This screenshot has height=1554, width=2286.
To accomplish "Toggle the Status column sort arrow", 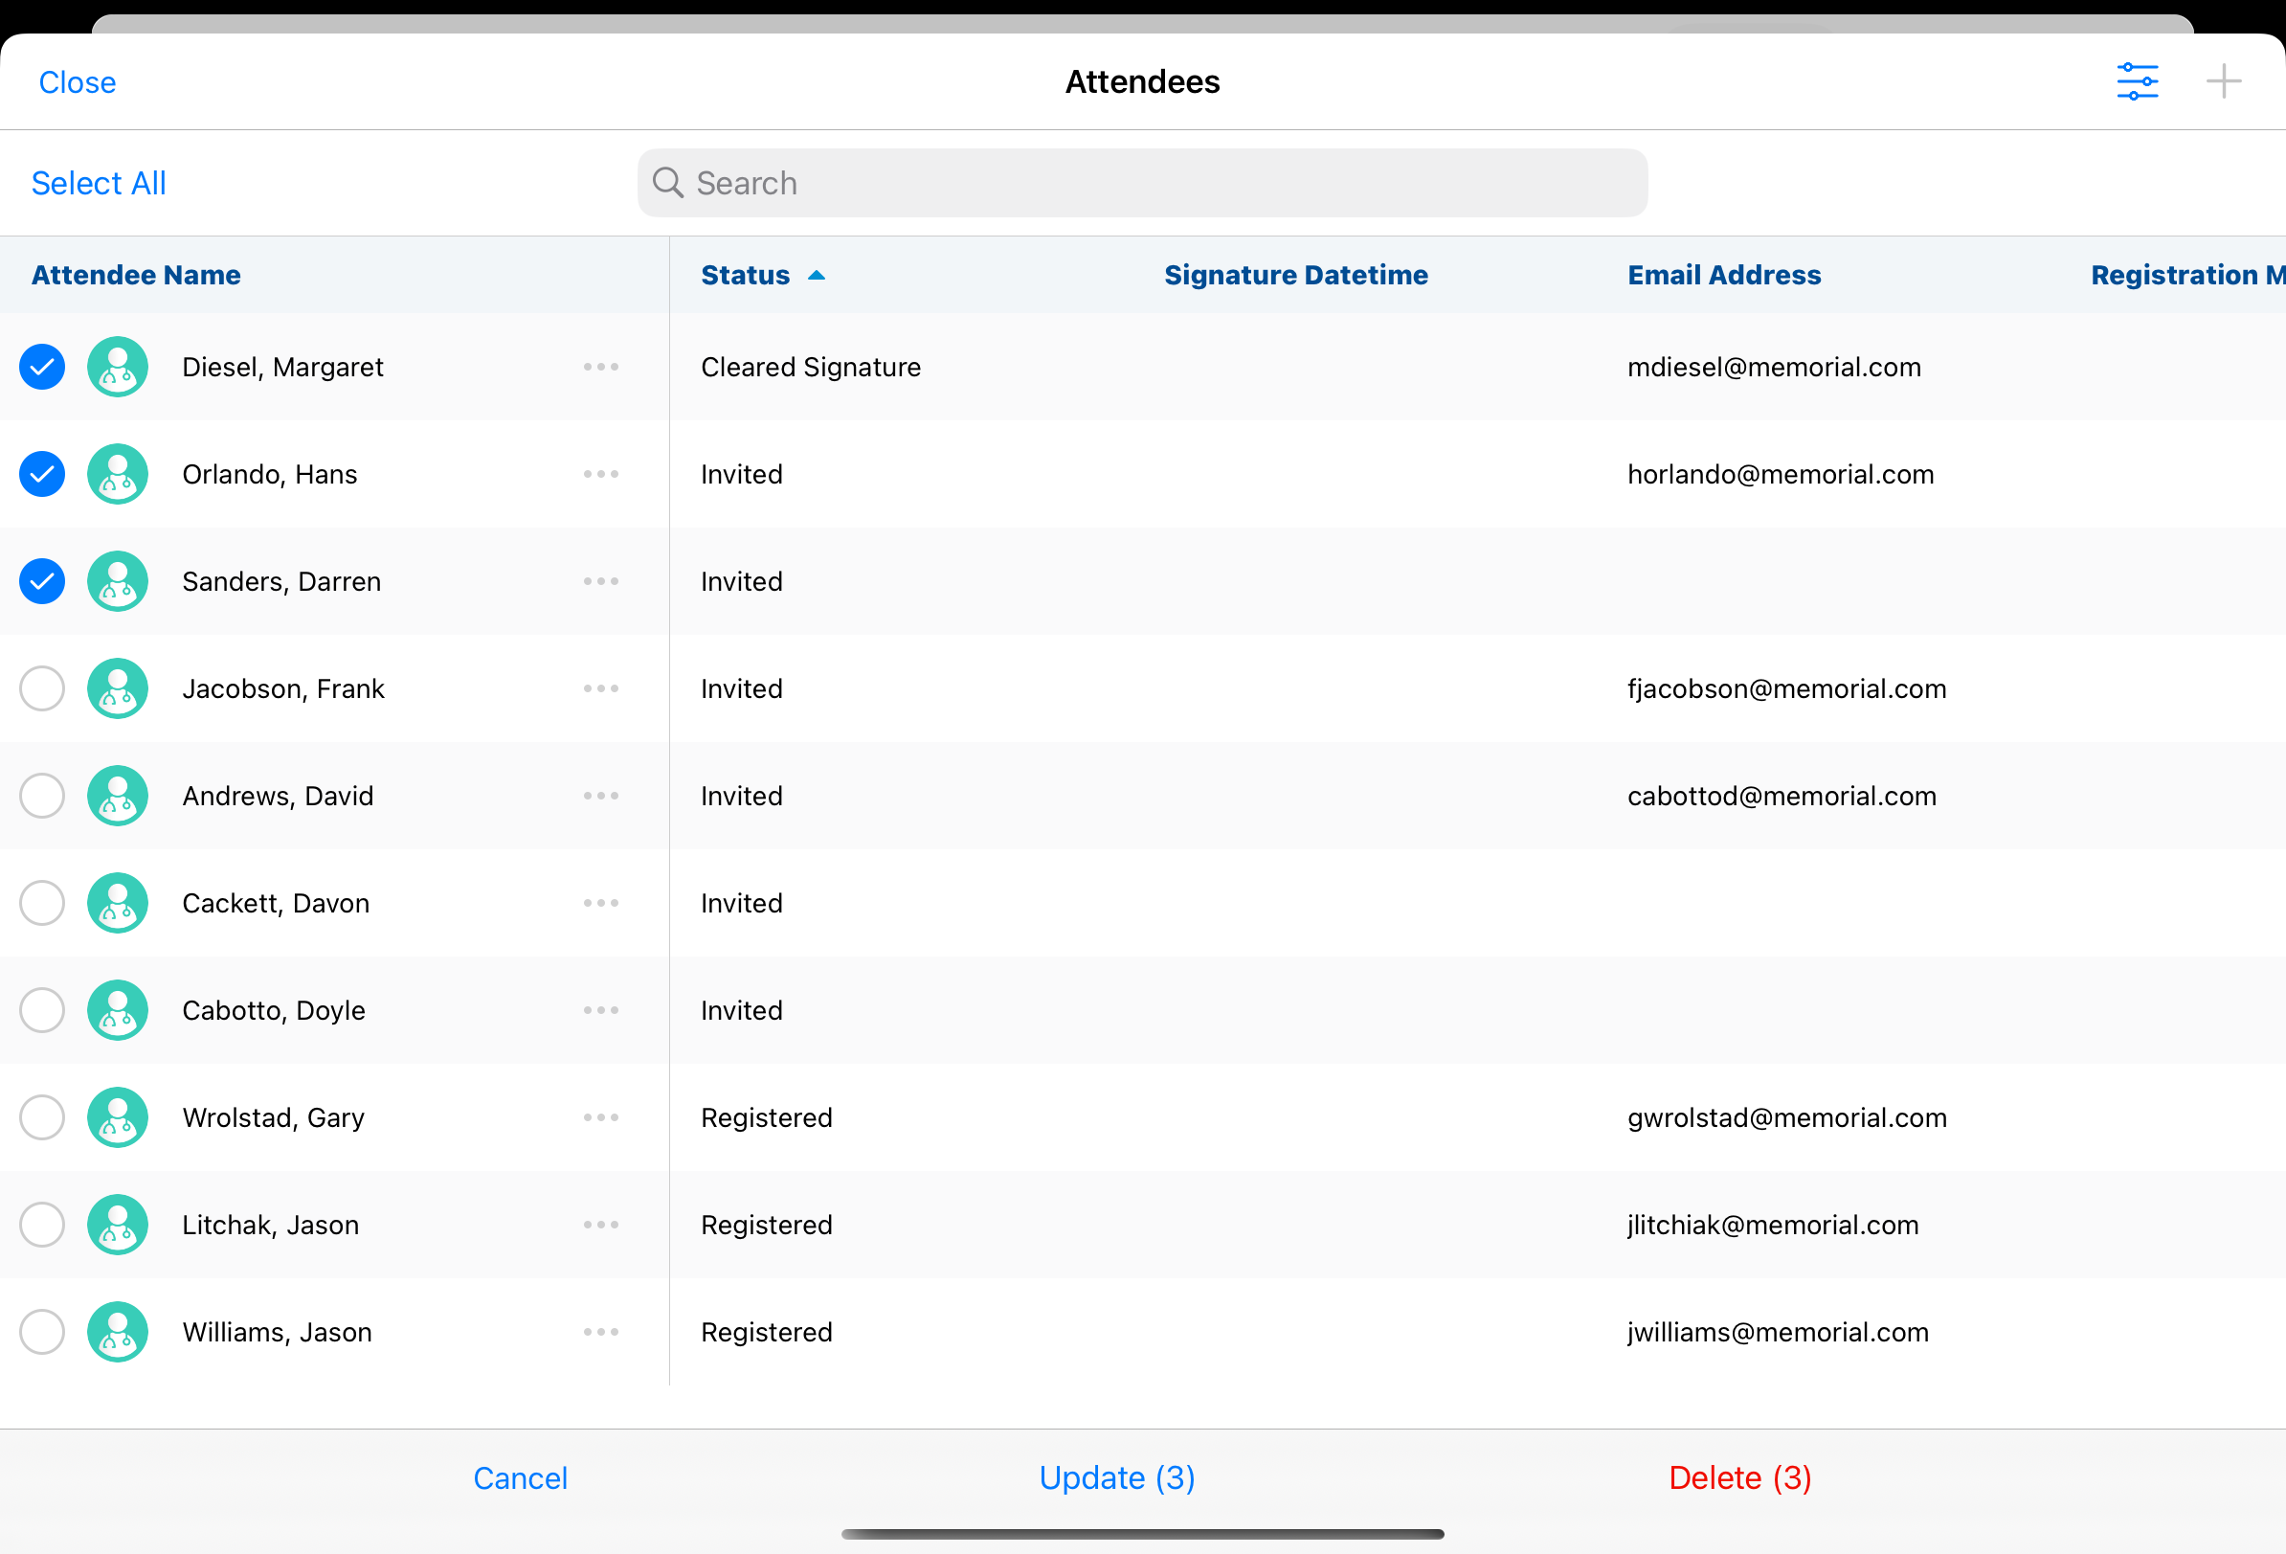I will point(816,276).
